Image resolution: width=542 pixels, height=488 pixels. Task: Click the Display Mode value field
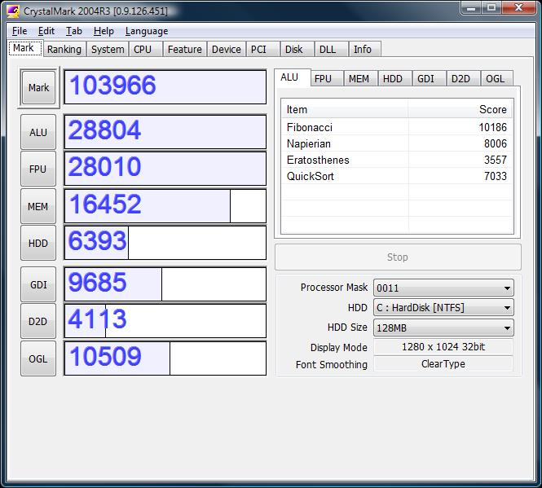coord(443,346)
